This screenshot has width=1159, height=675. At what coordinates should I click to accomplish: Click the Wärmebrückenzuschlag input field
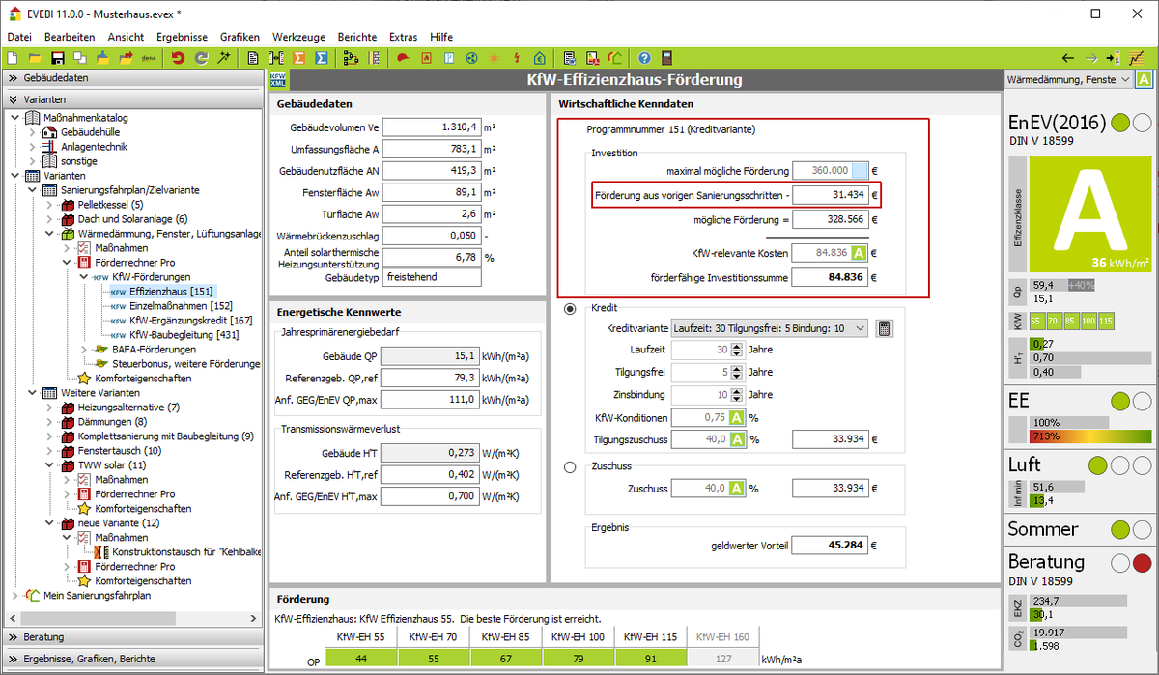(432, 235)
